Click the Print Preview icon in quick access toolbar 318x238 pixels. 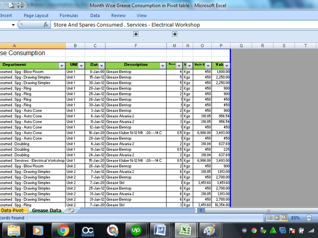pyautogui.click(x=12, y=5)
